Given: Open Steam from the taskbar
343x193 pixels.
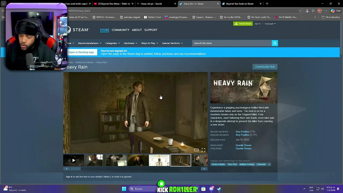Looking at the screenshot, I should point(219,189).
